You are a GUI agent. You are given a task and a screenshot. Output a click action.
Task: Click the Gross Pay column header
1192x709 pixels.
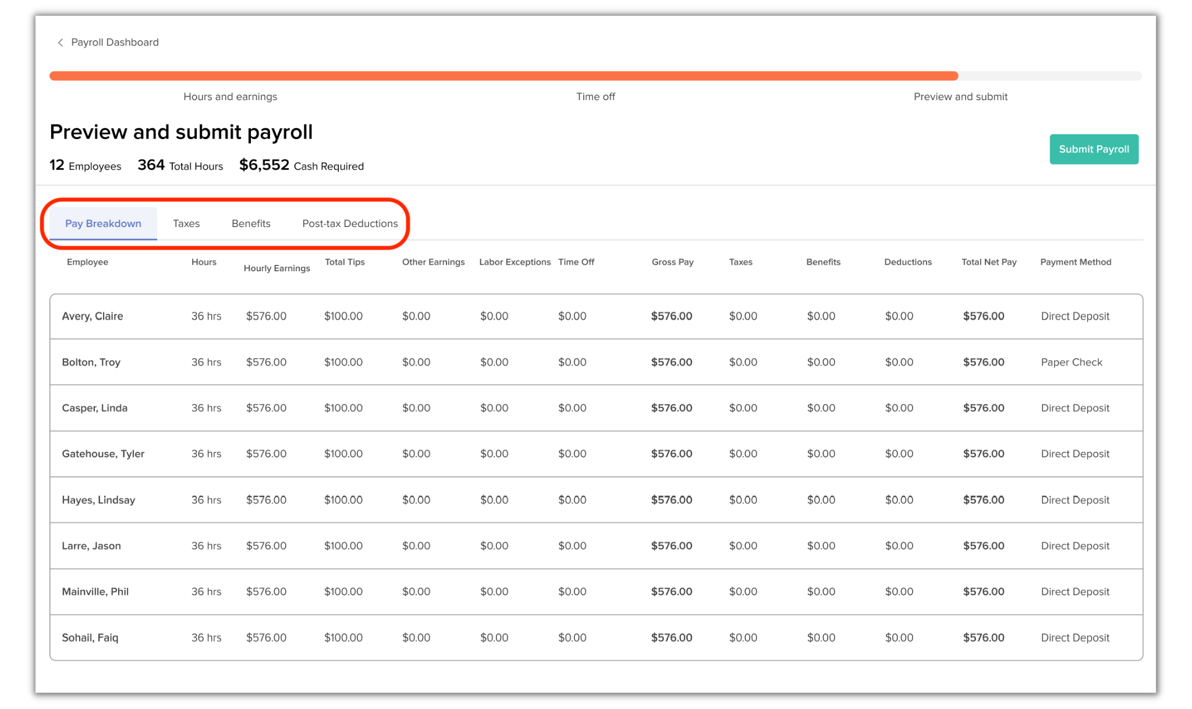coord(672,262)
